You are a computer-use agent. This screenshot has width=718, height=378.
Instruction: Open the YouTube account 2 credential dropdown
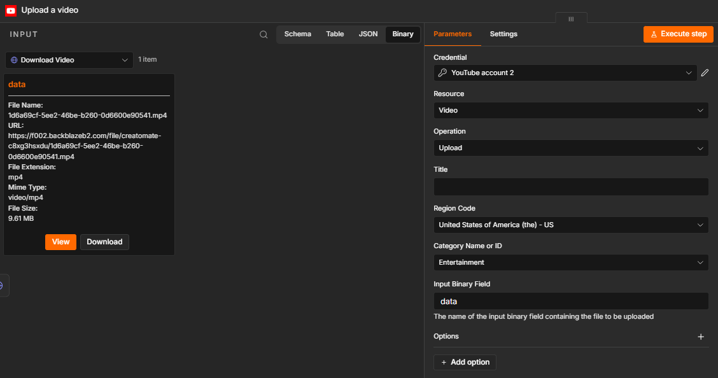pos(565,73)
